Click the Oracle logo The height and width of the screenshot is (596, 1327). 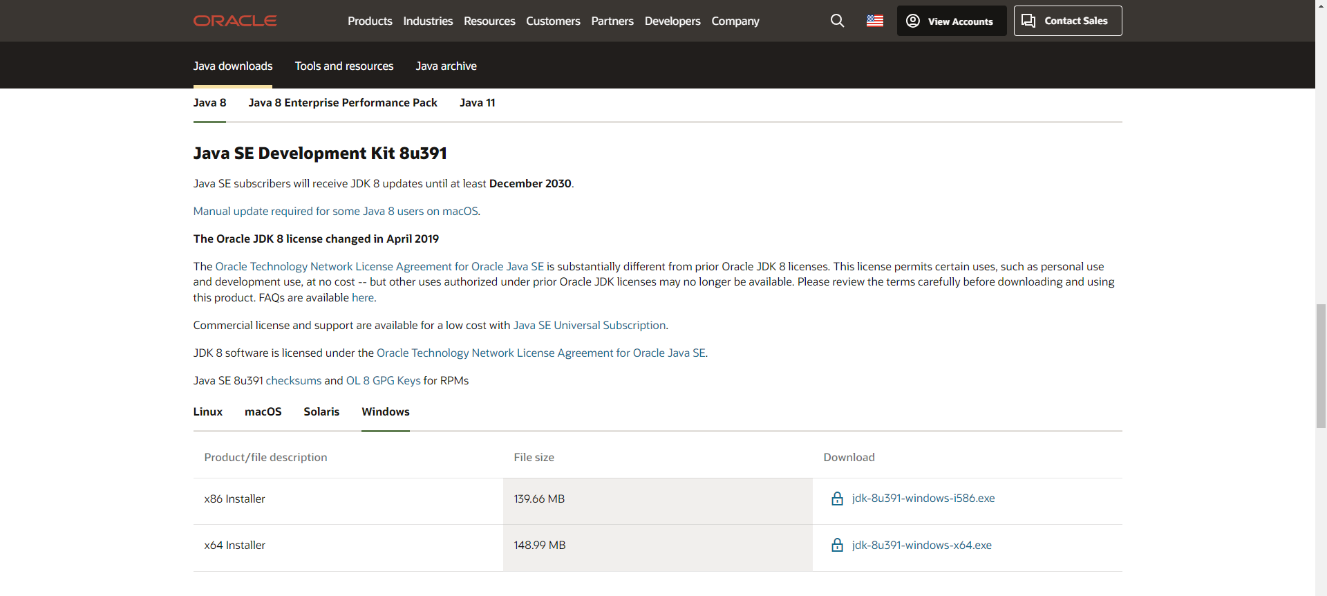234,21
